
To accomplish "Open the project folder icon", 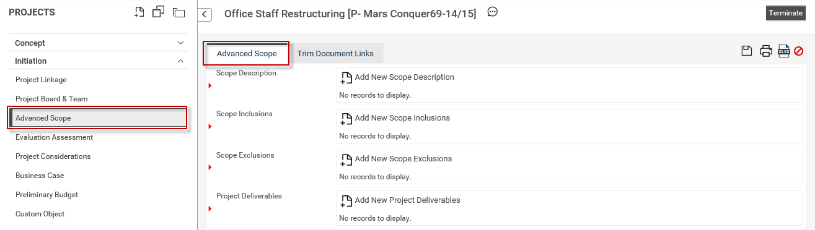I will point(179,12).
